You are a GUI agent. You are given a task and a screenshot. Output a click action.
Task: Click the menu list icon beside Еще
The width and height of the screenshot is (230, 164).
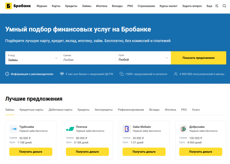[217, 6]
